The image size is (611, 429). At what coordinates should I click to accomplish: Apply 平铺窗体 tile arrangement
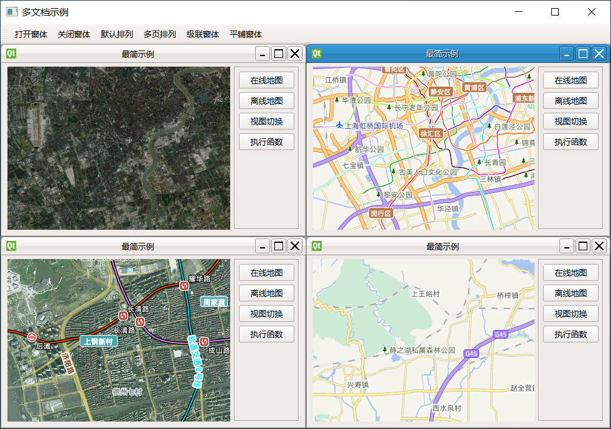tap(246, 34)
